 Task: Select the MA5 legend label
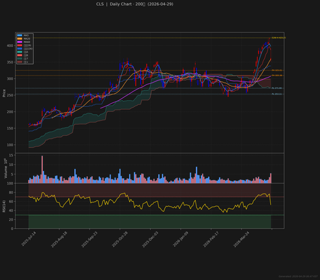(26, 35)
